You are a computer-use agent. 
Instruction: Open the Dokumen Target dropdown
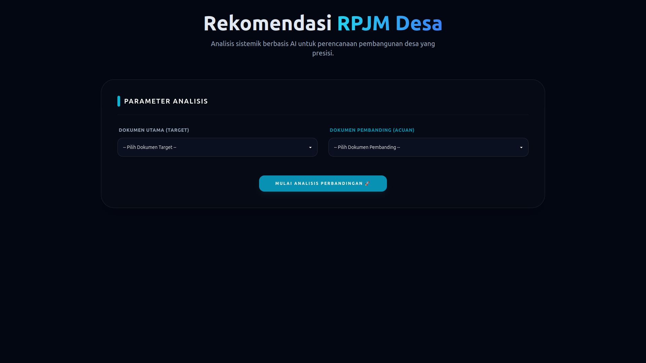pyautogui.click(x=217, y=147)
